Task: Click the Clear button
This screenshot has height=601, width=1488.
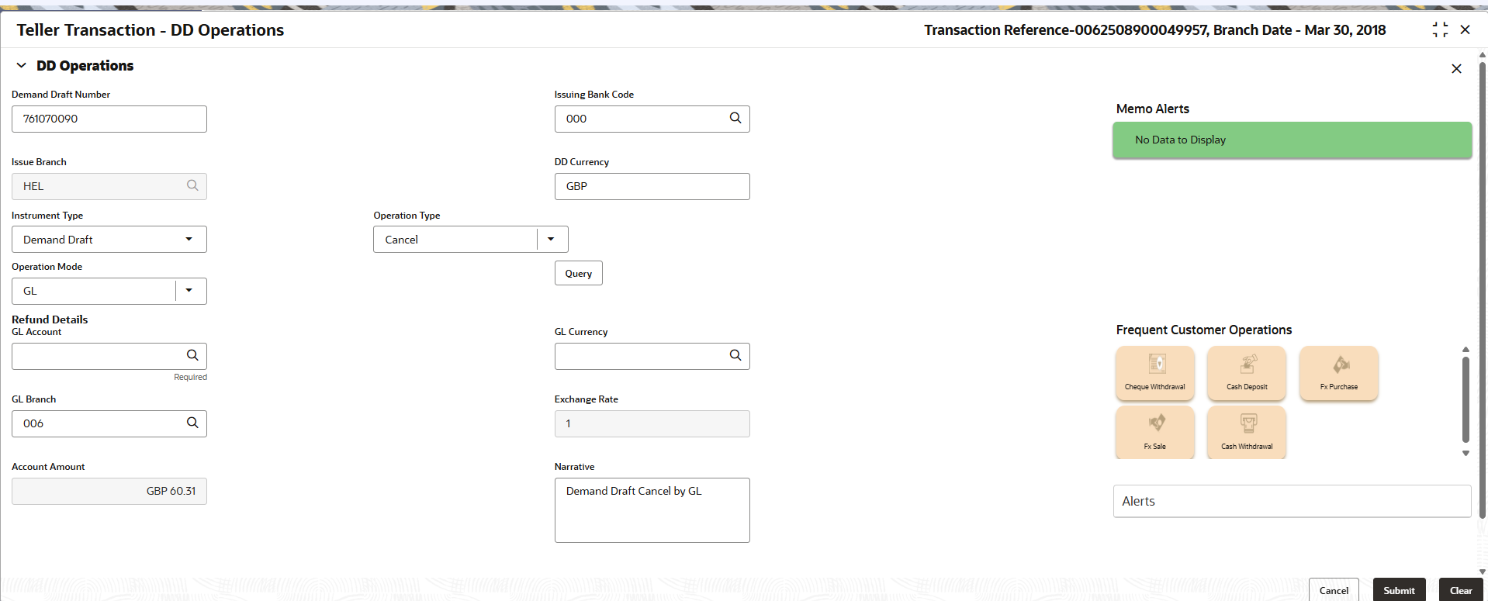Action: click(1461, 589)
